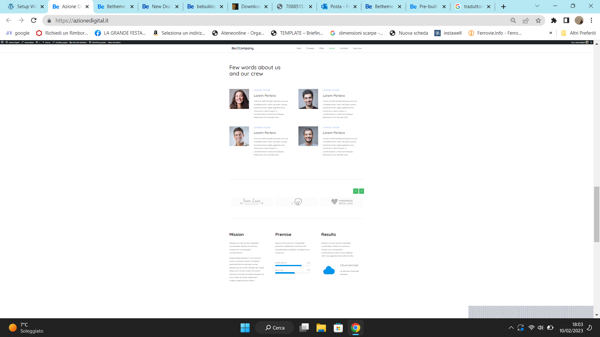Screen dimensions: 600x337
Task: Toggle the Chrome side panel icon
Action: (566, 20)
